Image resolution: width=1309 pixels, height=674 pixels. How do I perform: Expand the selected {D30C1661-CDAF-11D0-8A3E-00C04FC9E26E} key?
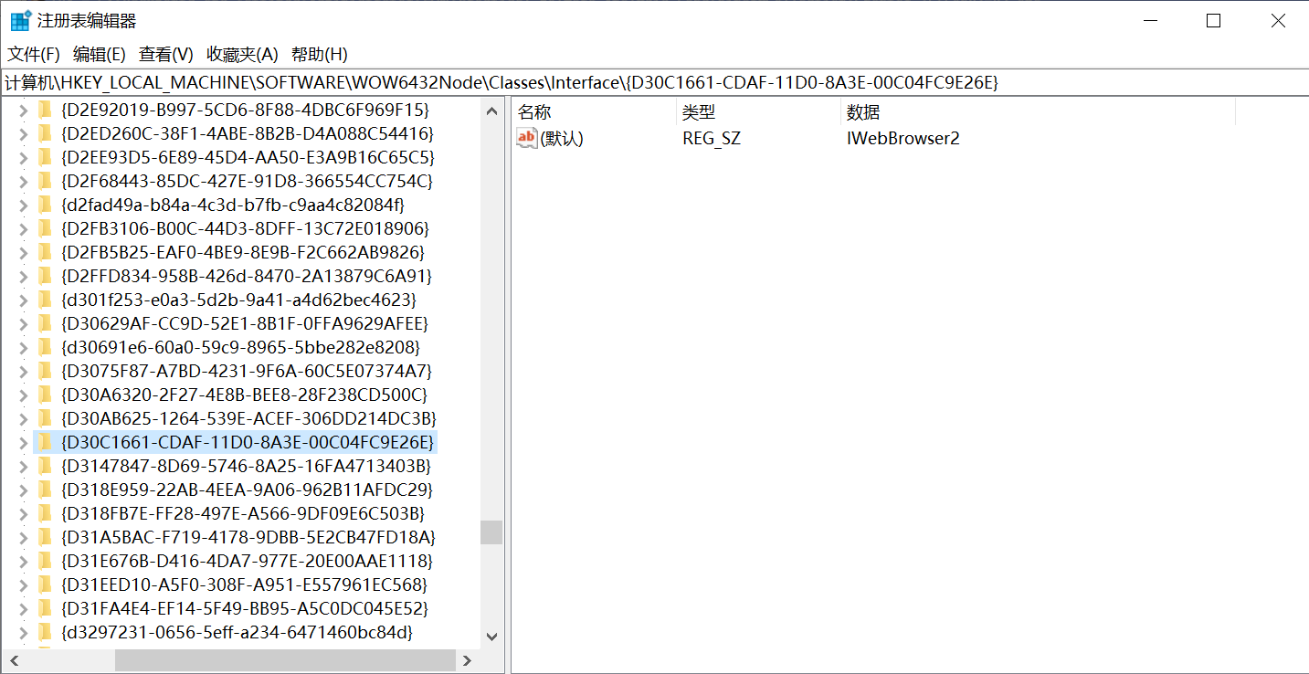pos(23,442)
